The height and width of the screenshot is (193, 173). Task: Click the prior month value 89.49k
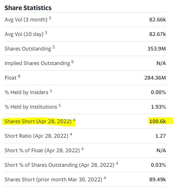158,179
